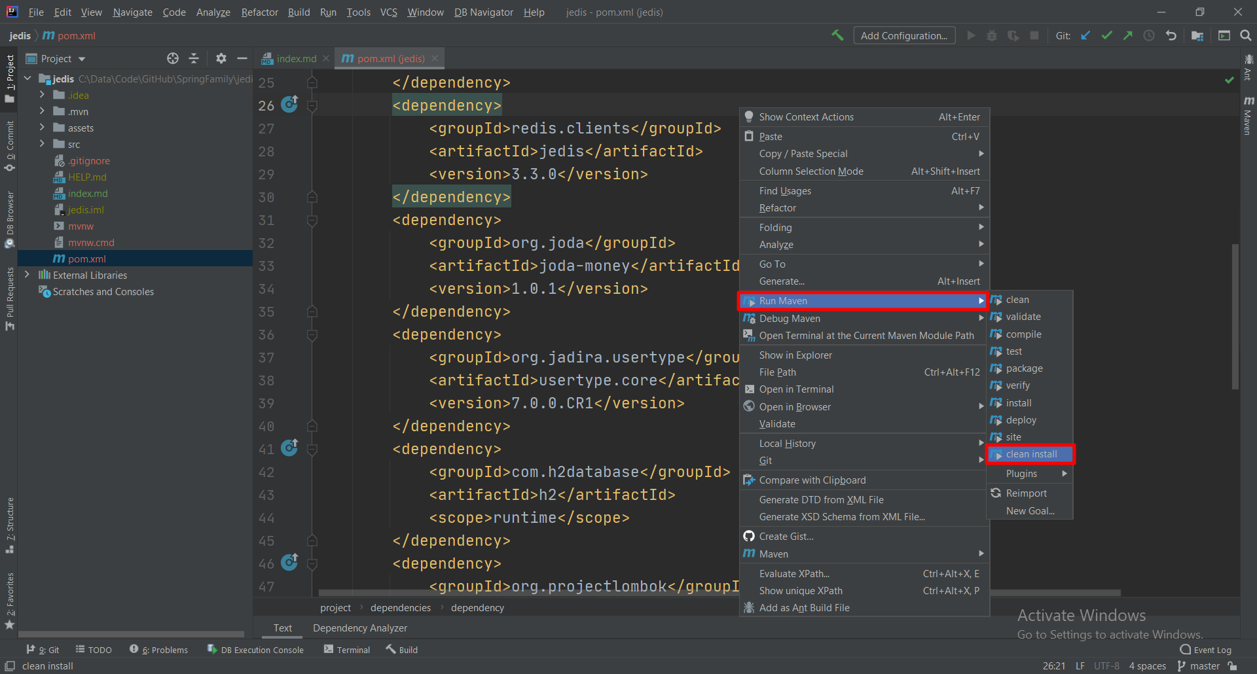Viewport: 1257px width, 674px height.
Task: Open the Problems tool window
Action: 159,650
